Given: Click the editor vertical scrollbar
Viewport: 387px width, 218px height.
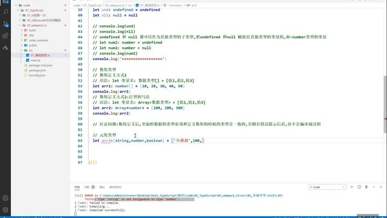Looking at the screenshot, I should click(385, 104).
